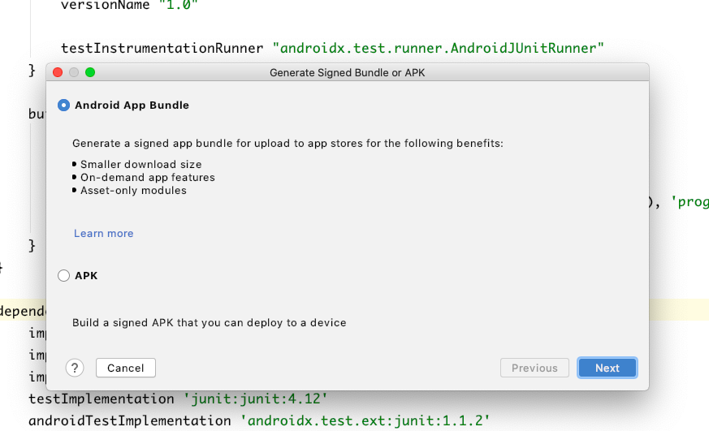
Task: Click the AndroidJUnitRunner string in editor
Action: (x=439, y=48)
